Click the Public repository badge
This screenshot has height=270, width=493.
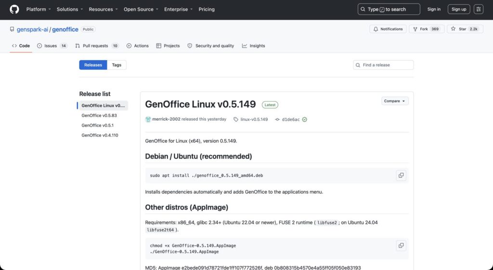click(x=88, y=29)
